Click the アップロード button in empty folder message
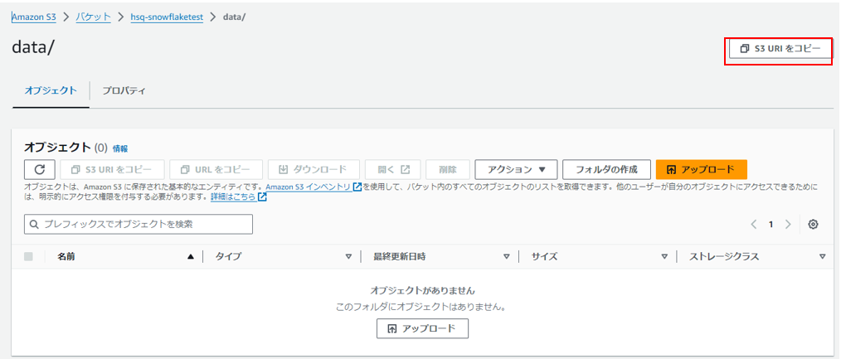 [423, 328]
